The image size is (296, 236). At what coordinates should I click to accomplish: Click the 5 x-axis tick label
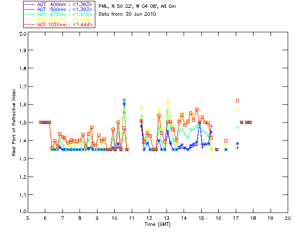(x=28, y=218)
